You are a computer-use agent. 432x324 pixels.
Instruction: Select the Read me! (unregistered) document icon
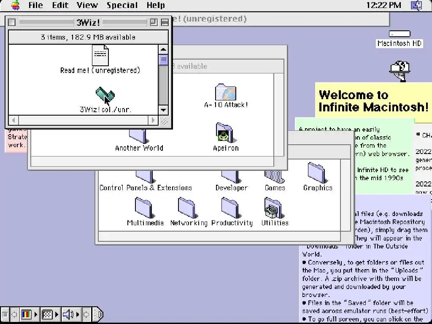(x=100, y=55)
